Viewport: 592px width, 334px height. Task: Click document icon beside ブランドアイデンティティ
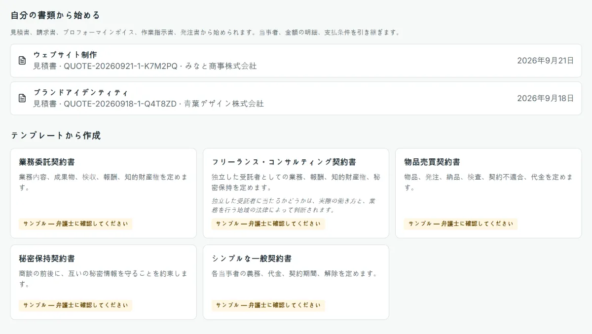(22, 98)
